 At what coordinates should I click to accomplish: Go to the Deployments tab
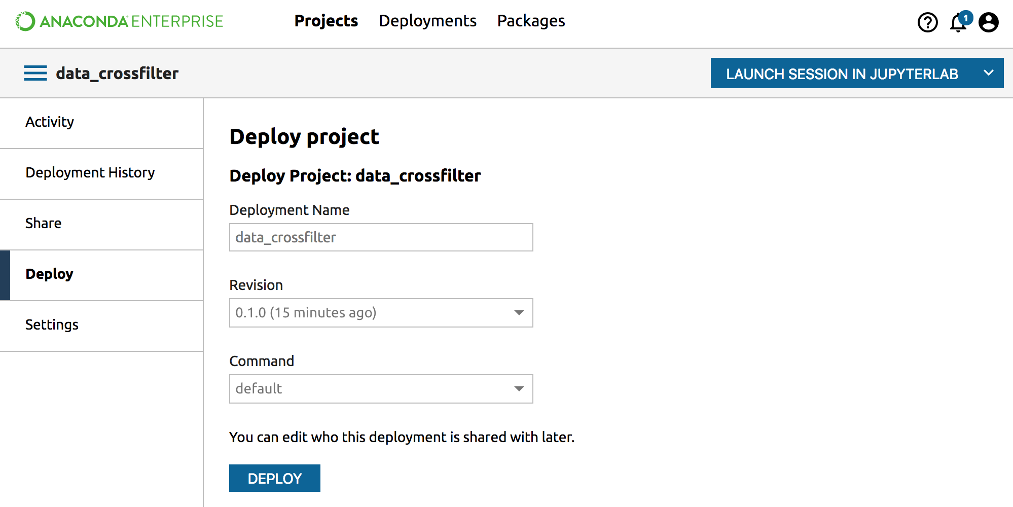[x=427, y=21]
